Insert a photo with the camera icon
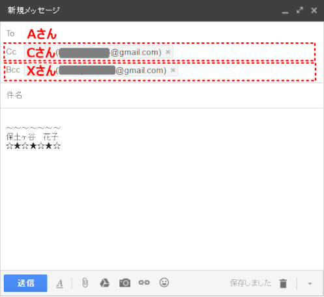Image resolution: width=324 pixels, height=297 pixels. [x=125, y=283]
